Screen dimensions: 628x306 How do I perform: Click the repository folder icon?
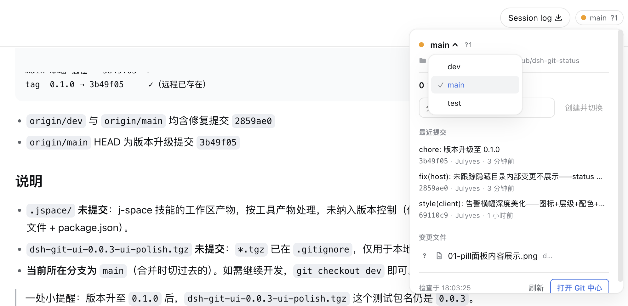click(x=423, y=60)
